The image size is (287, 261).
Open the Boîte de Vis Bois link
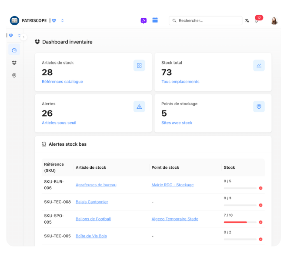[x=91, y=236]
